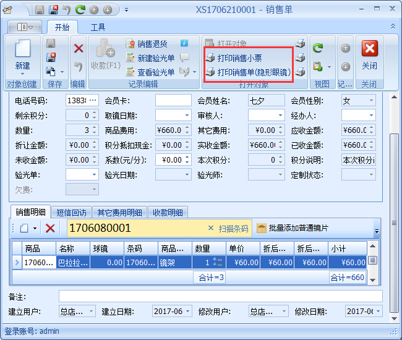Open quick access toolbar customize dropdown

pyautogui.click(x=126, y=10)
